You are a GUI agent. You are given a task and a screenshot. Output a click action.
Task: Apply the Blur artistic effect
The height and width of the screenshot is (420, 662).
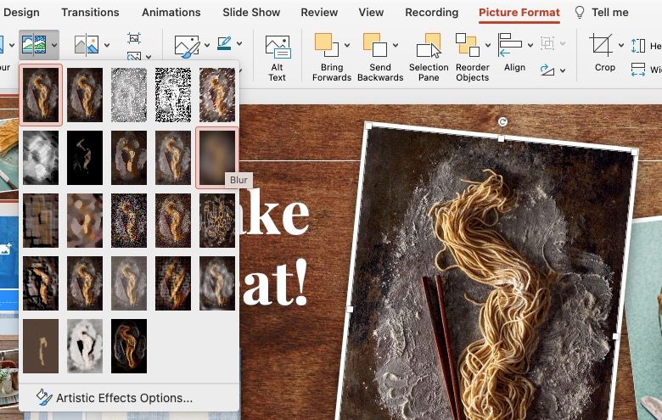[216, 158]
